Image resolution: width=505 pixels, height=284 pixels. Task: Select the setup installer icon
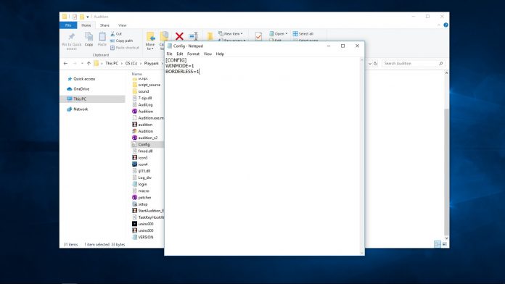click(135, 204)
